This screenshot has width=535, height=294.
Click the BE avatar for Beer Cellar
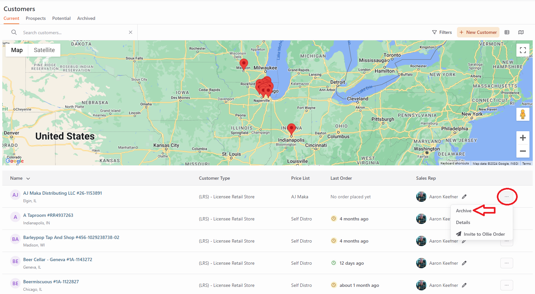(15, 261)
